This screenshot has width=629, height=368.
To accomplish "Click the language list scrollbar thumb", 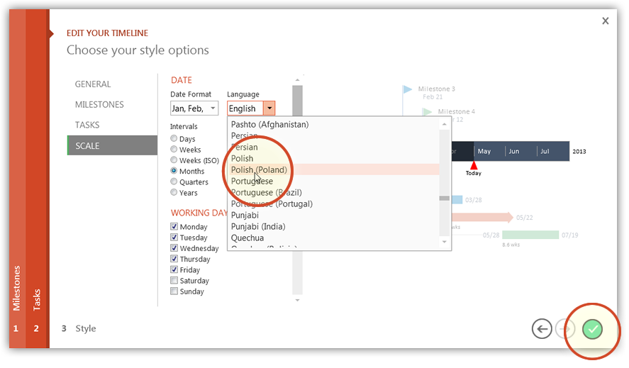I will [445, 199].
